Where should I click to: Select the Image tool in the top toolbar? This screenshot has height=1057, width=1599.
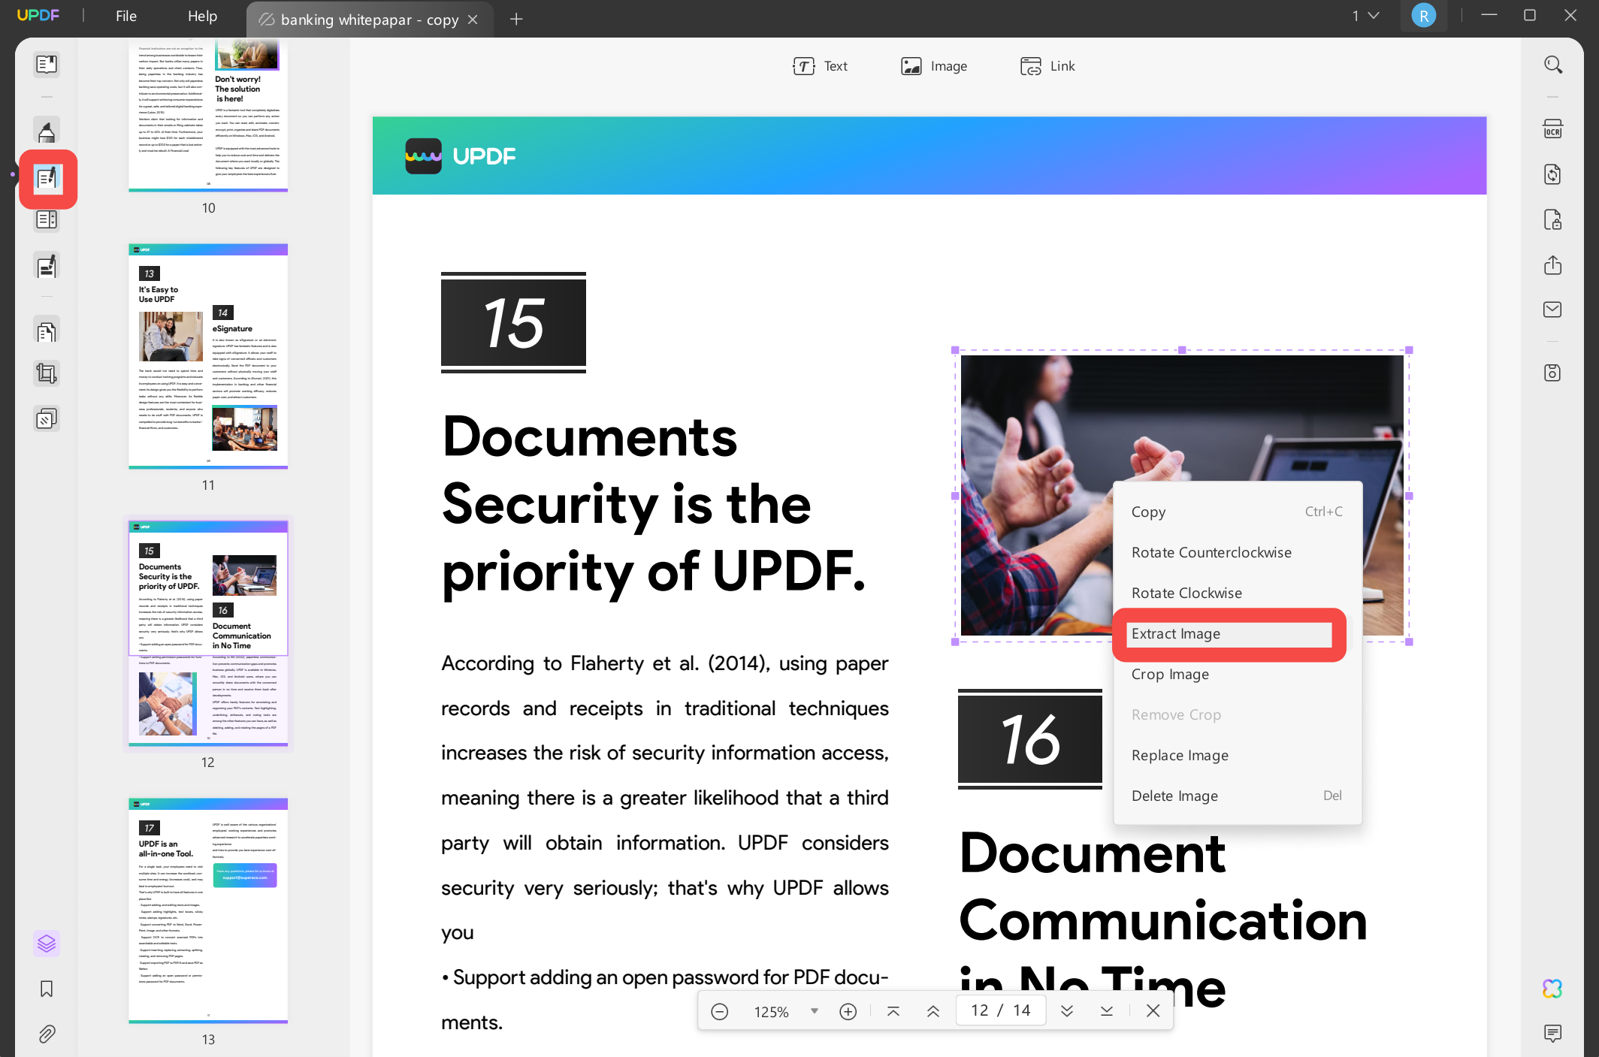click(x=934, y=66)
